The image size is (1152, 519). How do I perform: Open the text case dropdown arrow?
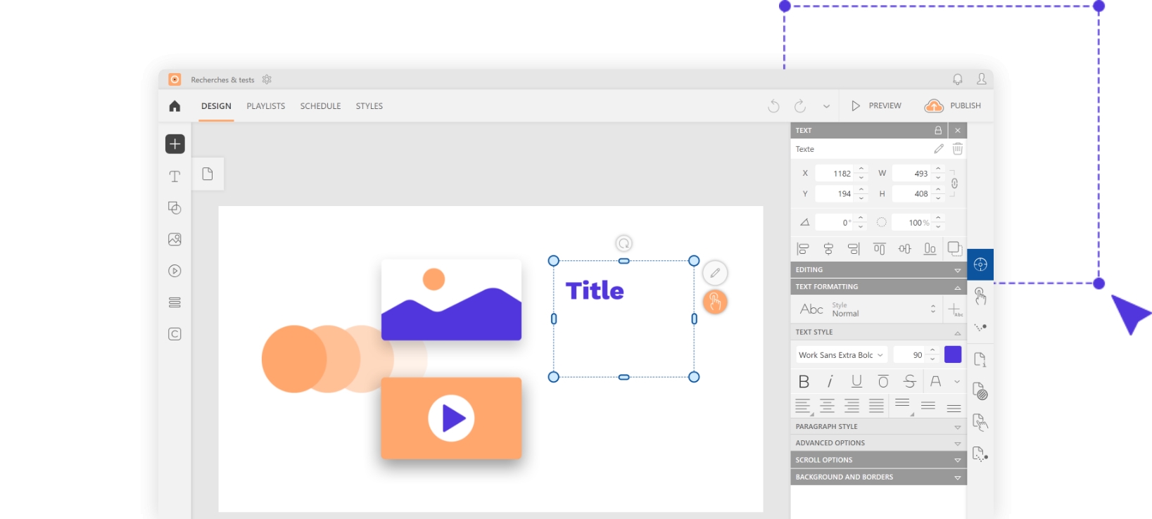tap(957, 382)
